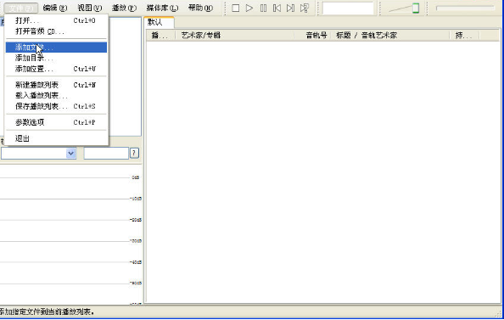Choose 退出 to quit the player

click(56, 138)
